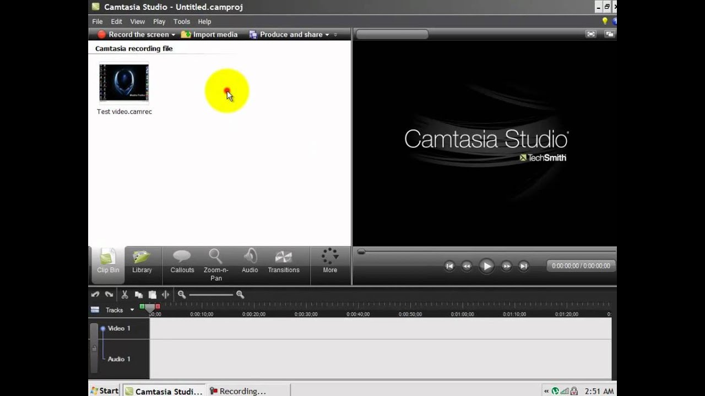Expand hidden tray icons chevron
Viewport: 705px width, 396px height.
point(546,391)
